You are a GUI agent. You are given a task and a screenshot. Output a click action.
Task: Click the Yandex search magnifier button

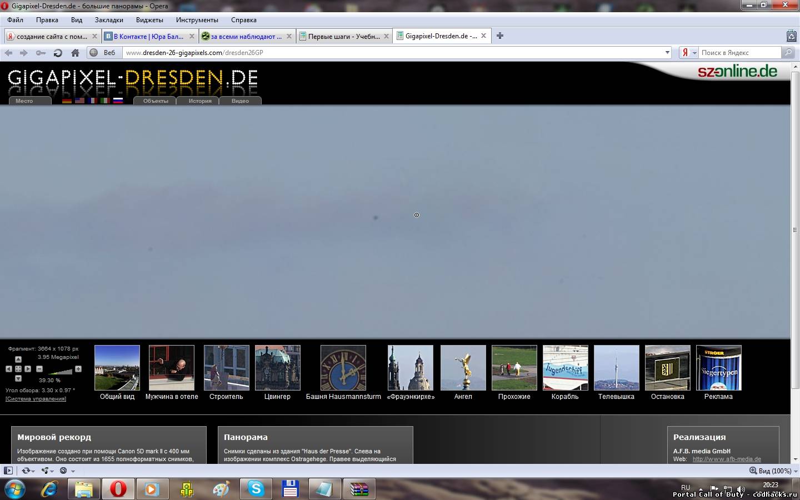(x=788, y=53)
